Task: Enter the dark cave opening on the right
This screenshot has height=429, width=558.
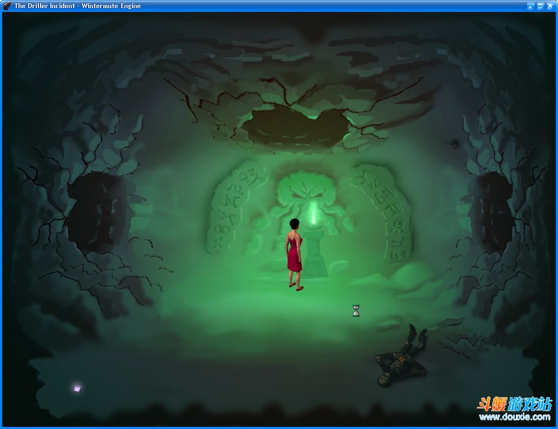Action: click(495, 211)
